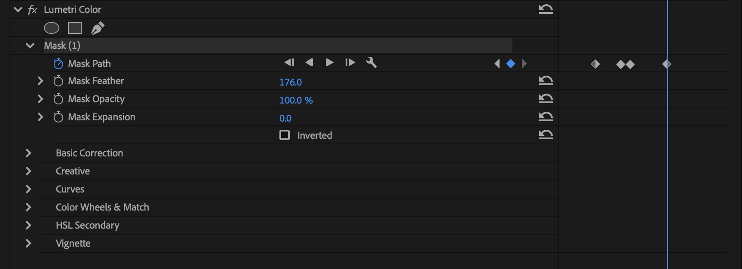The height and width of the screenshot is (269, 742).
Task: Reset Mask Opacity parameter
Action: tap(546, 98)
